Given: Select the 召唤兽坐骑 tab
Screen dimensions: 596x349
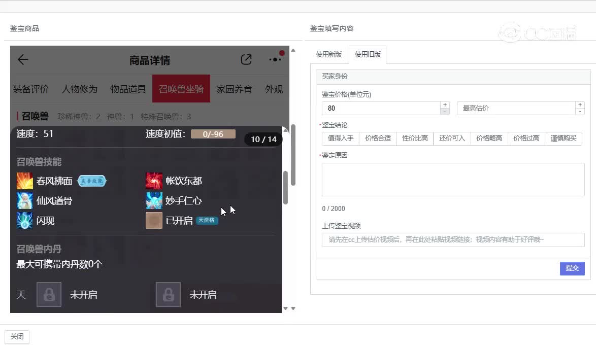Looking at the screenshot, I should point(181,88).
